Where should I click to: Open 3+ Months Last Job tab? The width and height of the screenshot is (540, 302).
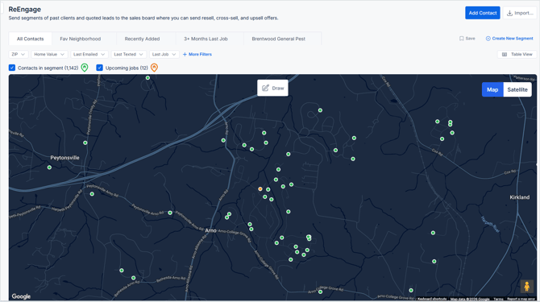click(206, 39)
